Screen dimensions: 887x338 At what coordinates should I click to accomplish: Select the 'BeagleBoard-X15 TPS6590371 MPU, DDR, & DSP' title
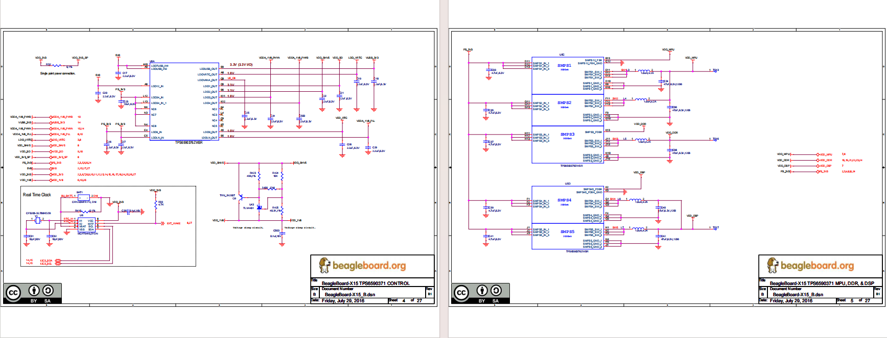click(x=822, y=283)
